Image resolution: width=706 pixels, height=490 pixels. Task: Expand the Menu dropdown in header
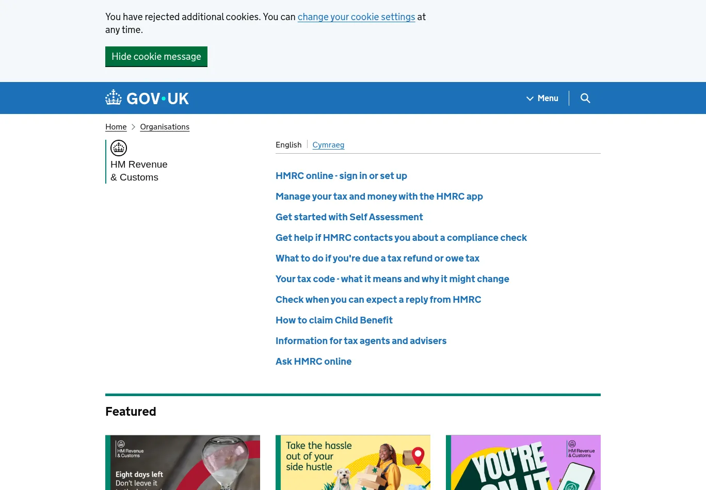pyautogui.click(x=542, y=98)
